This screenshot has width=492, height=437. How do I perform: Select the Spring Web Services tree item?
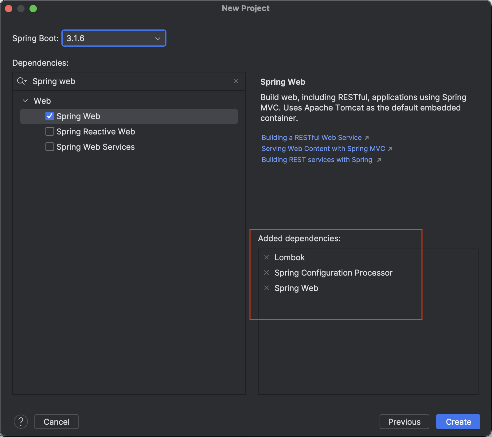pyautogui.click(x=96, y=147)
